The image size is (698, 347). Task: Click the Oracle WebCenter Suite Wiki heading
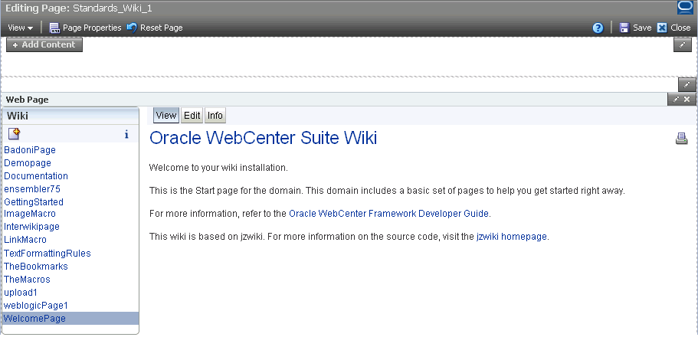[263, 138]
